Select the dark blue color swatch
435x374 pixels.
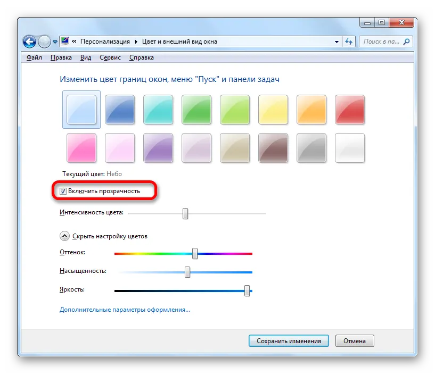tap(120, 110)
